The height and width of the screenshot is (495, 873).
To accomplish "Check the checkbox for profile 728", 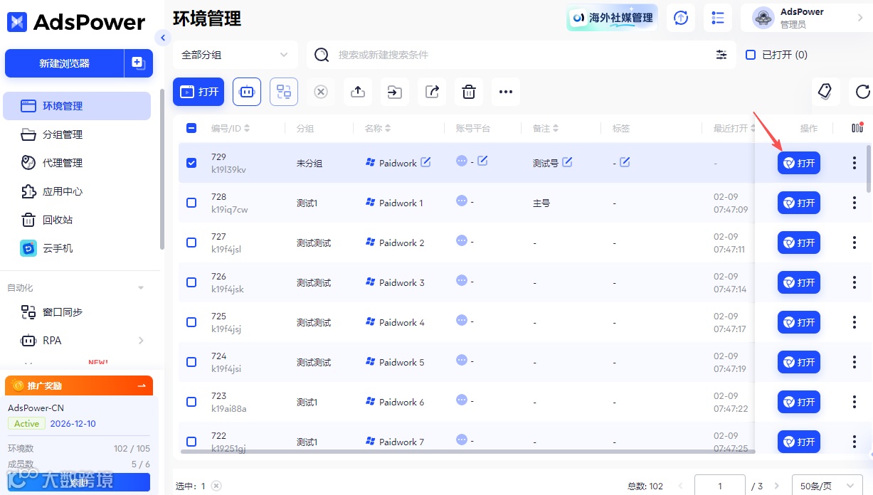I will coord(191,203).
